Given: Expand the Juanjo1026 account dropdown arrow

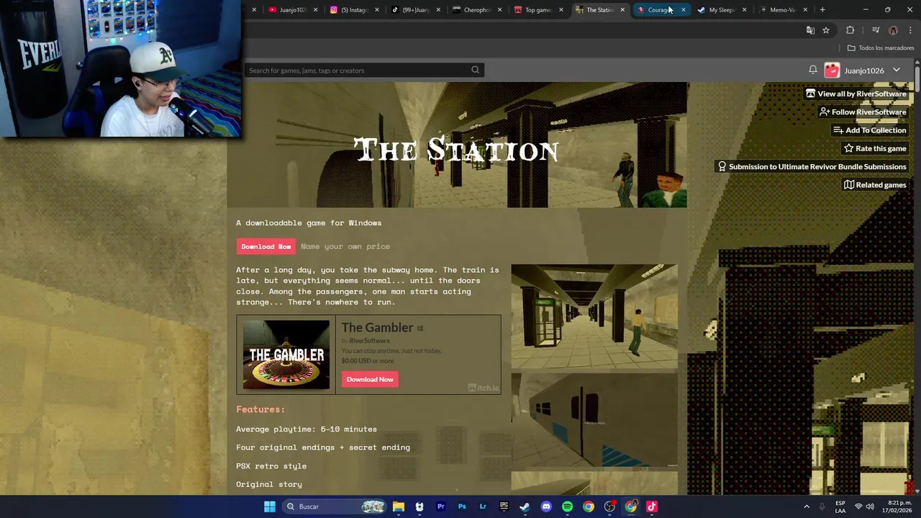Looking at the screenshot, I should (897, 70).
